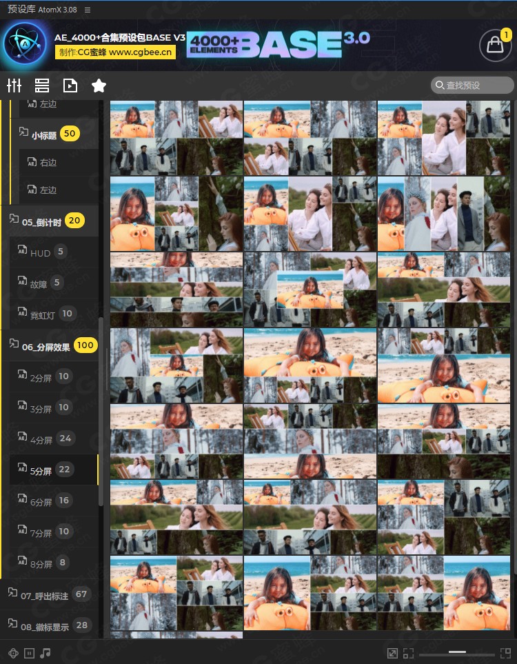Adjust the thumbnail size slider

click(457, 652)
